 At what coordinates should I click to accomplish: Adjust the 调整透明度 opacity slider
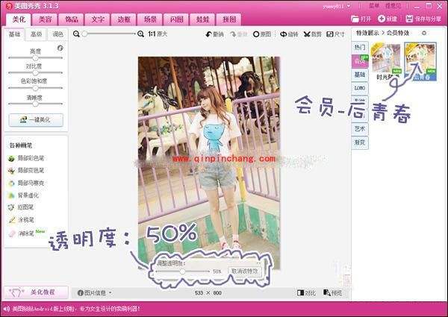point(183,272)
